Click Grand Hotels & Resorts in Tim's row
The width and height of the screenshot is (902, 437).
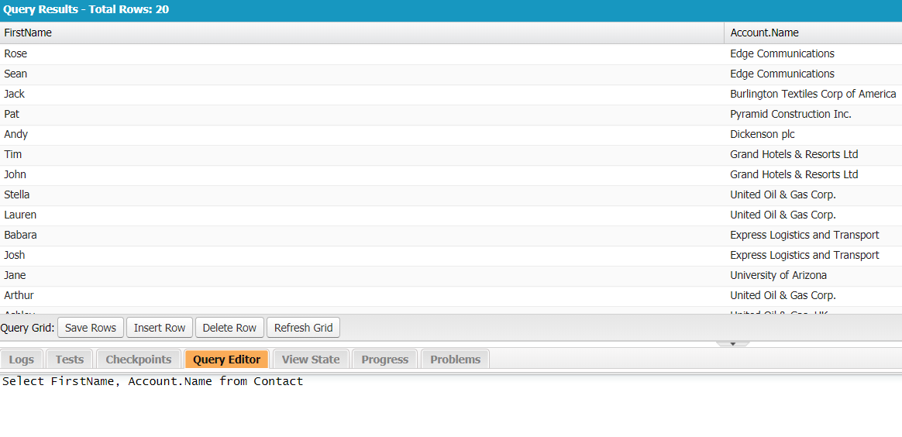pos(814,155)
